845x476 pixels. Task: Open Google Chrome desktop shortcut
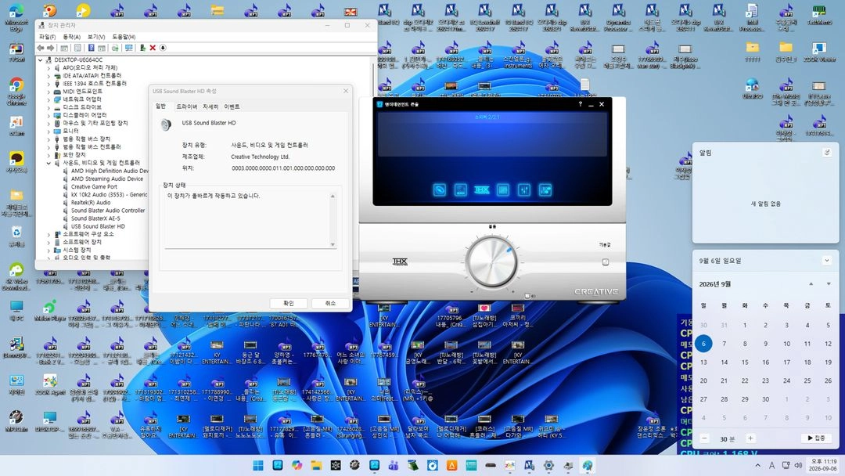click(x=16, y=90)
